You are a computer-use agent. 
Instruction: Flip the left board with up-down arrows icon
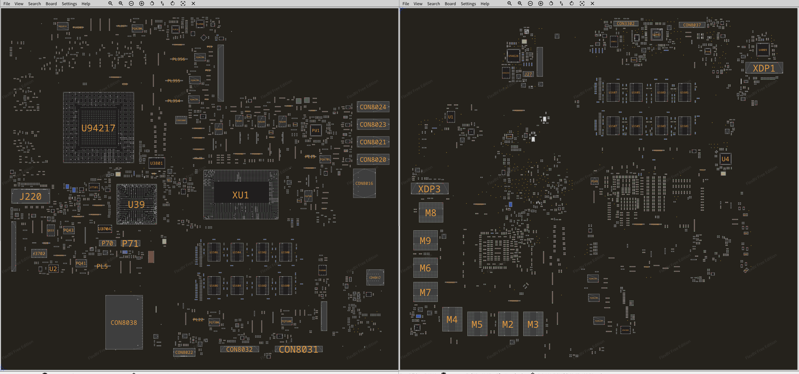(162, 3)
